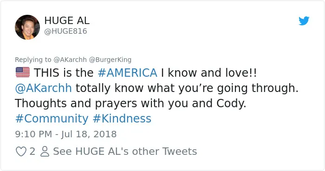Image resolution: width=325 pixels, height=171 pixels.
Task: Open HUGE AL's profile picture
Action: pos(27,27)
